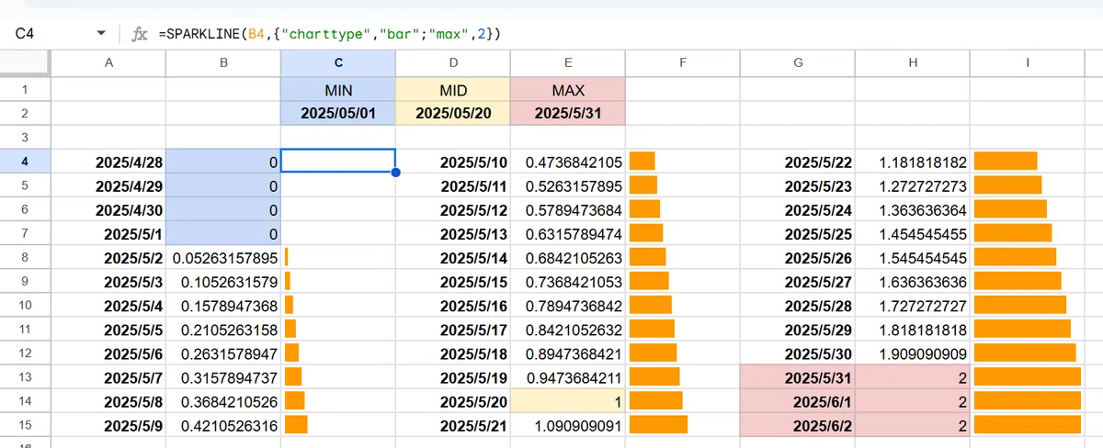1103x448 pixels.
Task: Select cell with date 2025/5/10
Action: [x=453, y=162]
